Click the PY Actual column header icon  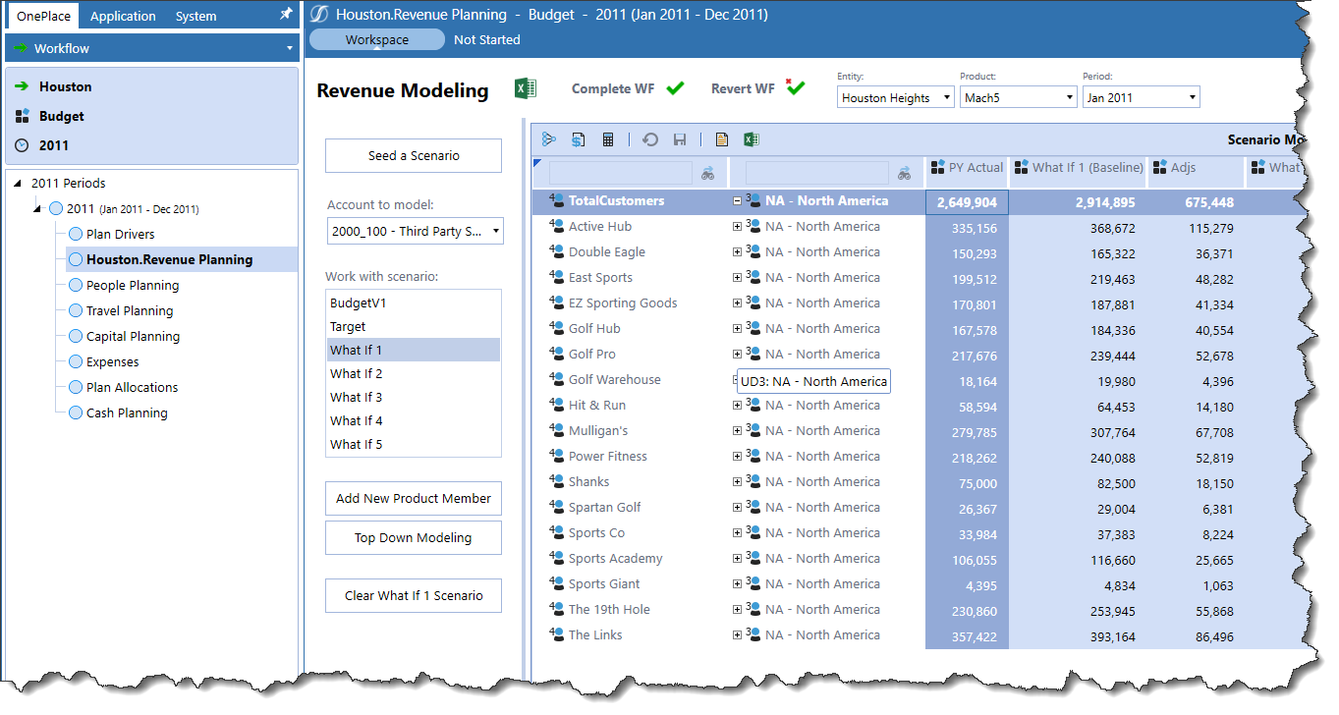tap(937, 167)
